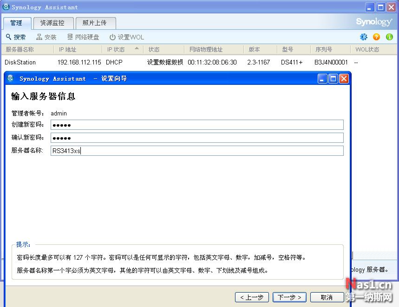Minimize the main Synology Assistant window

[370, 7]
